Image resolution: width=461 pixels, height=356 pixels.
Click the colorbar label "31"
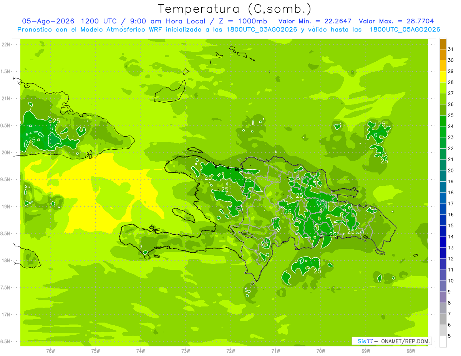click(x=451, y=49)
